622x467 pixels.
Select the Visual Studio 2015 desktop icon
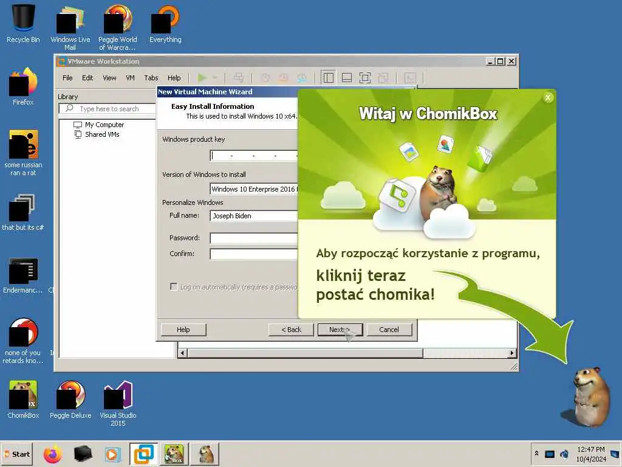click(x=118, y=404)
